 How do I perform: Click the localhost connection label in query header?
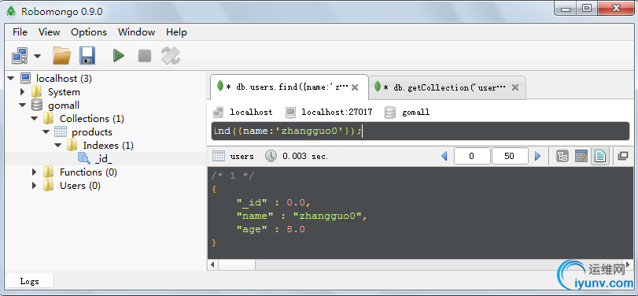(x=251, y=112)
